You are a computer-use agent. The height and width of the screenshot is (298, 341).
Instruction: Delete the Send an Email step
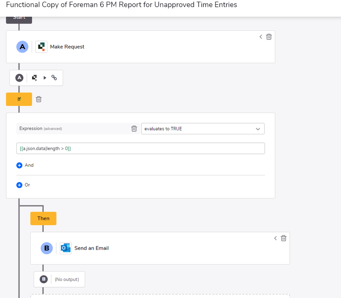pyautogui.click(x=284, y=238)
